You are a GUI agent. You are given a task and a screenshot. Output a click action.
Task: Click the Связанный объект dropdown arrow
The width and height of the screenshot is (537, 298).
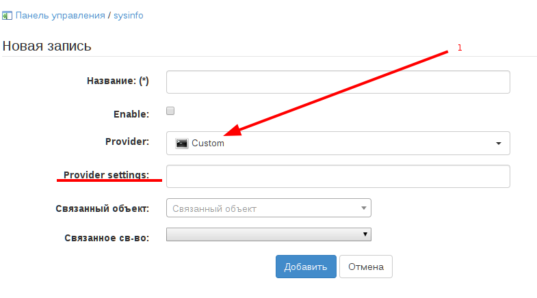click(363, 208)
